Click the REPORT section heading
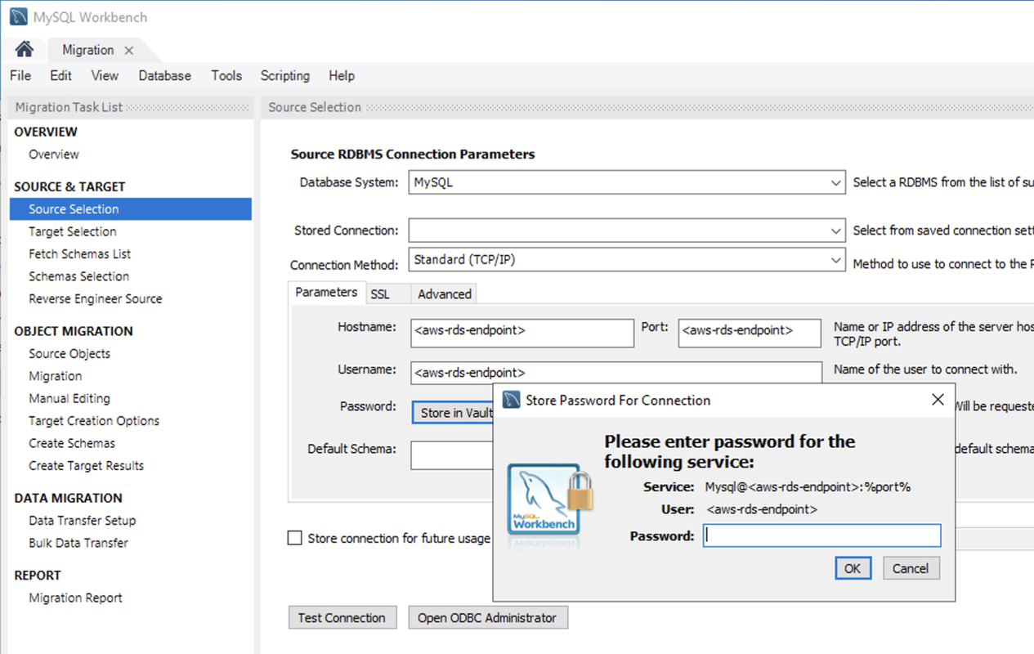This screenshot has height=654, width=1034. pos(38,576)
